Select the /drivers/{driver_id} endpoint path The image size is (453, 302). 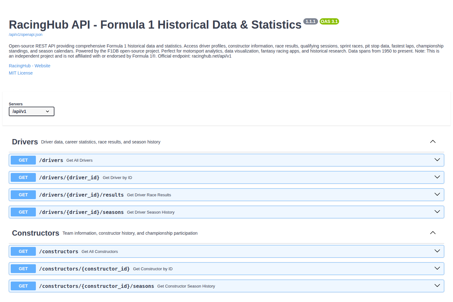pyautogui.click(x=69, y=177)
